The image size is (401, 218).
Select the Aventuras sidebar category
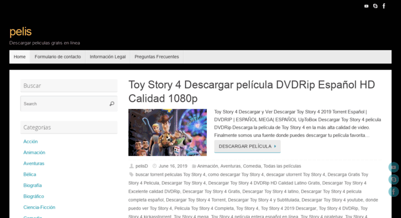click(x=34, y=163)
